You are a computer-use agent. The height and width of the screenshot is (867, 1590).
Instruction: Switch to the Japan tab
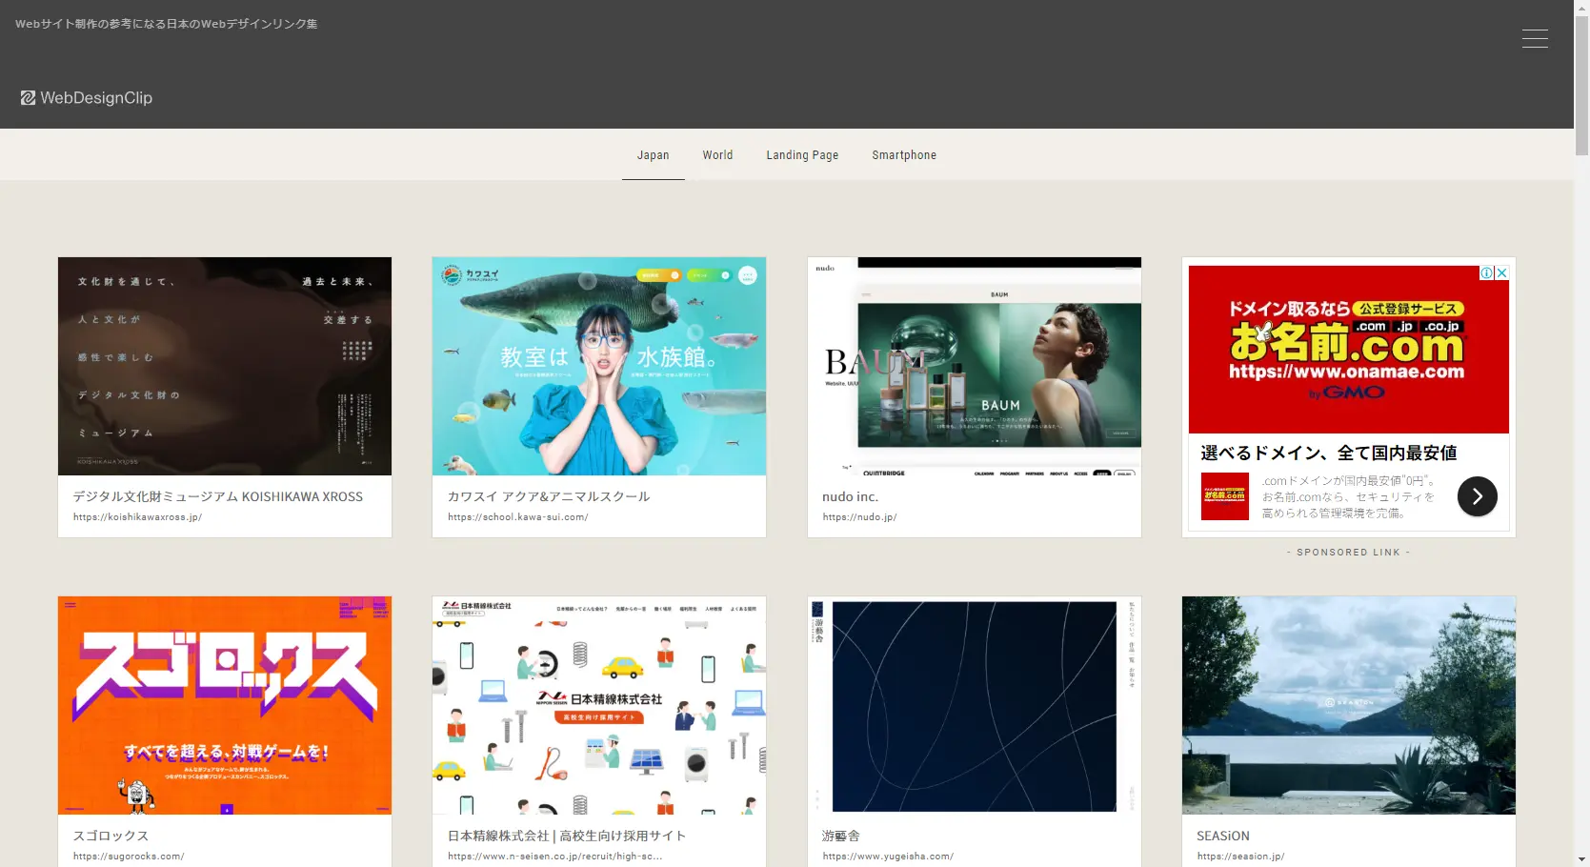(653, 155)
